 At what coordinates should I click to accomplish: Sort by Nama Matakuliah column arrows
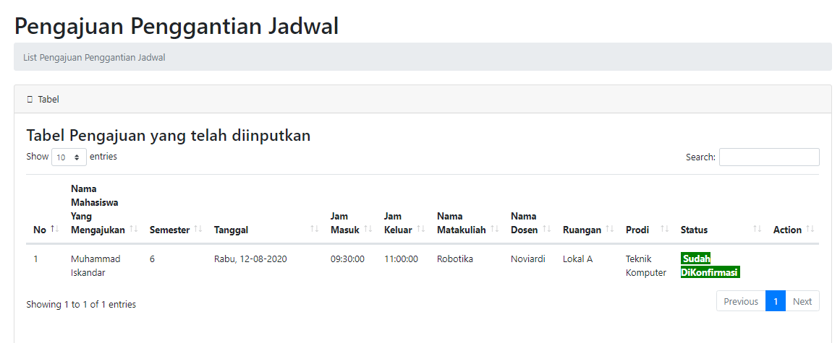coord(494,229)
